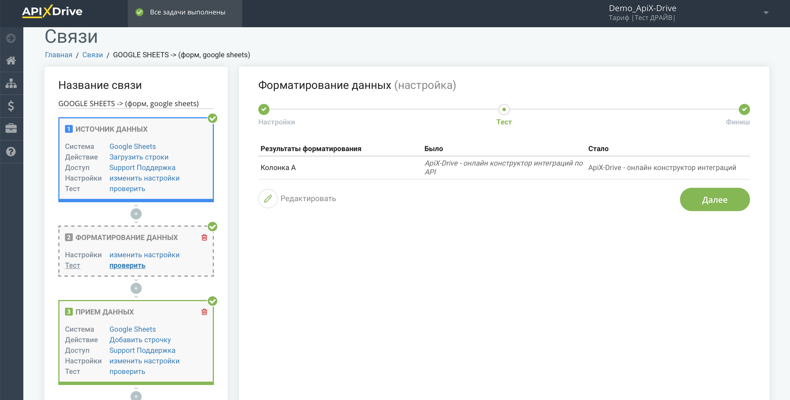The image size is (790, 400).
Task: Expand the sidebar with the arrow icon
Action: pos(11,38)
